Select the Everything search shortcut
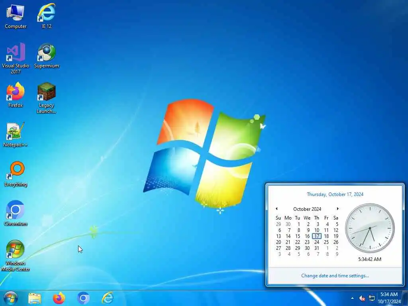 (x=16, y=174)
